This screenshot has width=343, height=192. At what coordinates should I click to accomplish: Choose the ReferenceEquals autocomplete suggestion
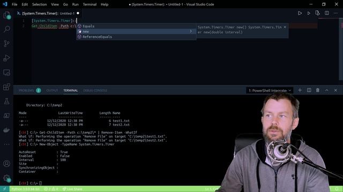[x=136, y=37]
